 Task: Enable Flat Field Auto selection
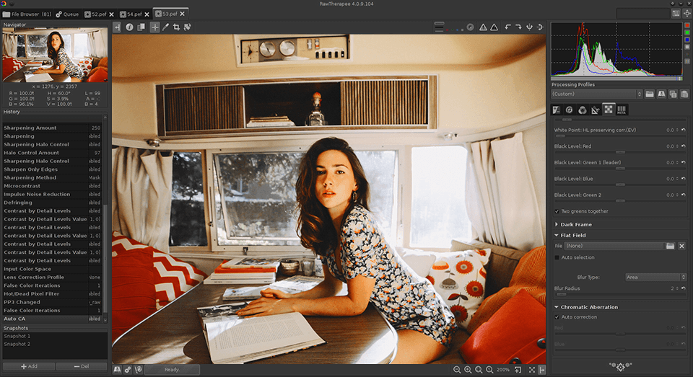coord(557,257)
